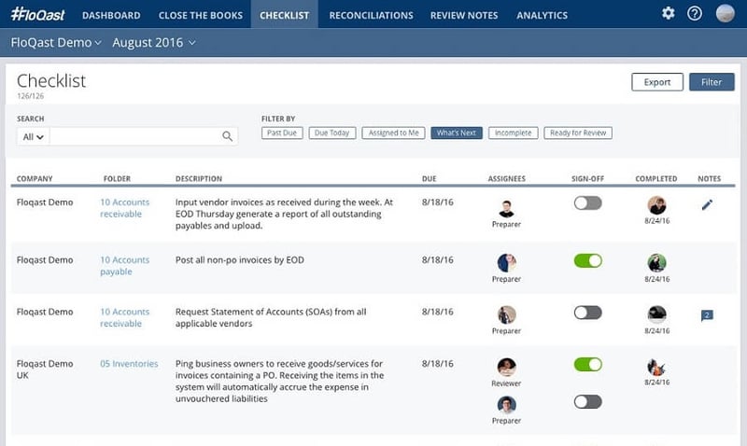
Task: Open the user profile avatar menu
Action: tap(725, 14)
